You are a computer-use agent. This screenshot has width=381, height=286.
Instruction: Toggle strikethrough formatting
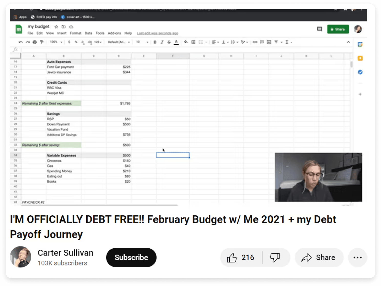[169, 42]
